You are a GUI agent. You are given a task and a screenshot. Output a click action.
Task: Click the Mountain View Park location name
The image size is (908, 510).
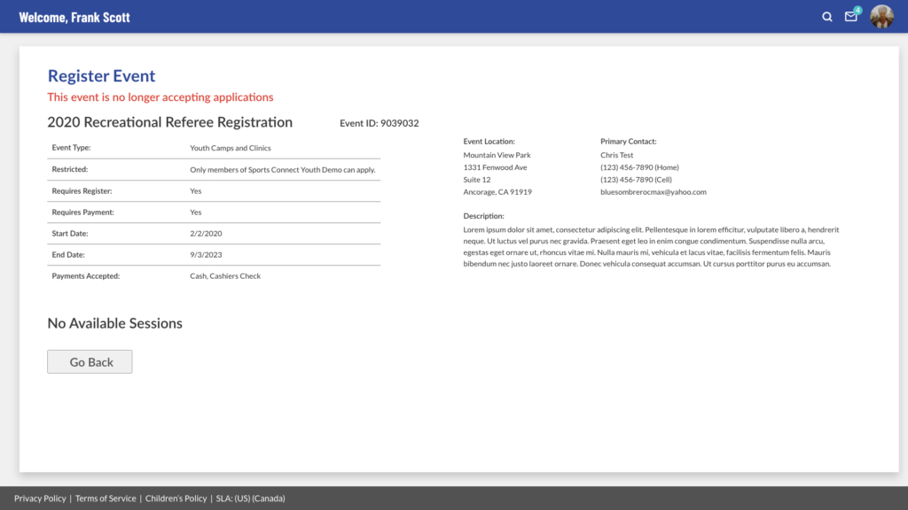(497, 155)
